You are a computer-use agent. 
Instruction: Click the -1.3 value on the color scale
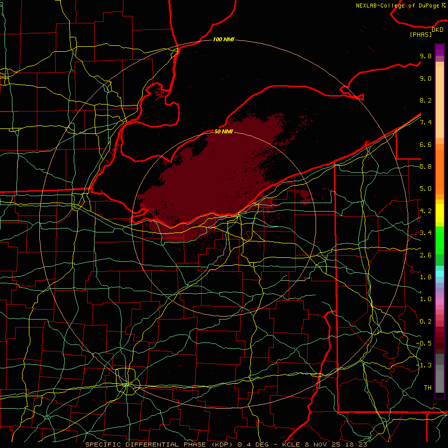(424, 366)
